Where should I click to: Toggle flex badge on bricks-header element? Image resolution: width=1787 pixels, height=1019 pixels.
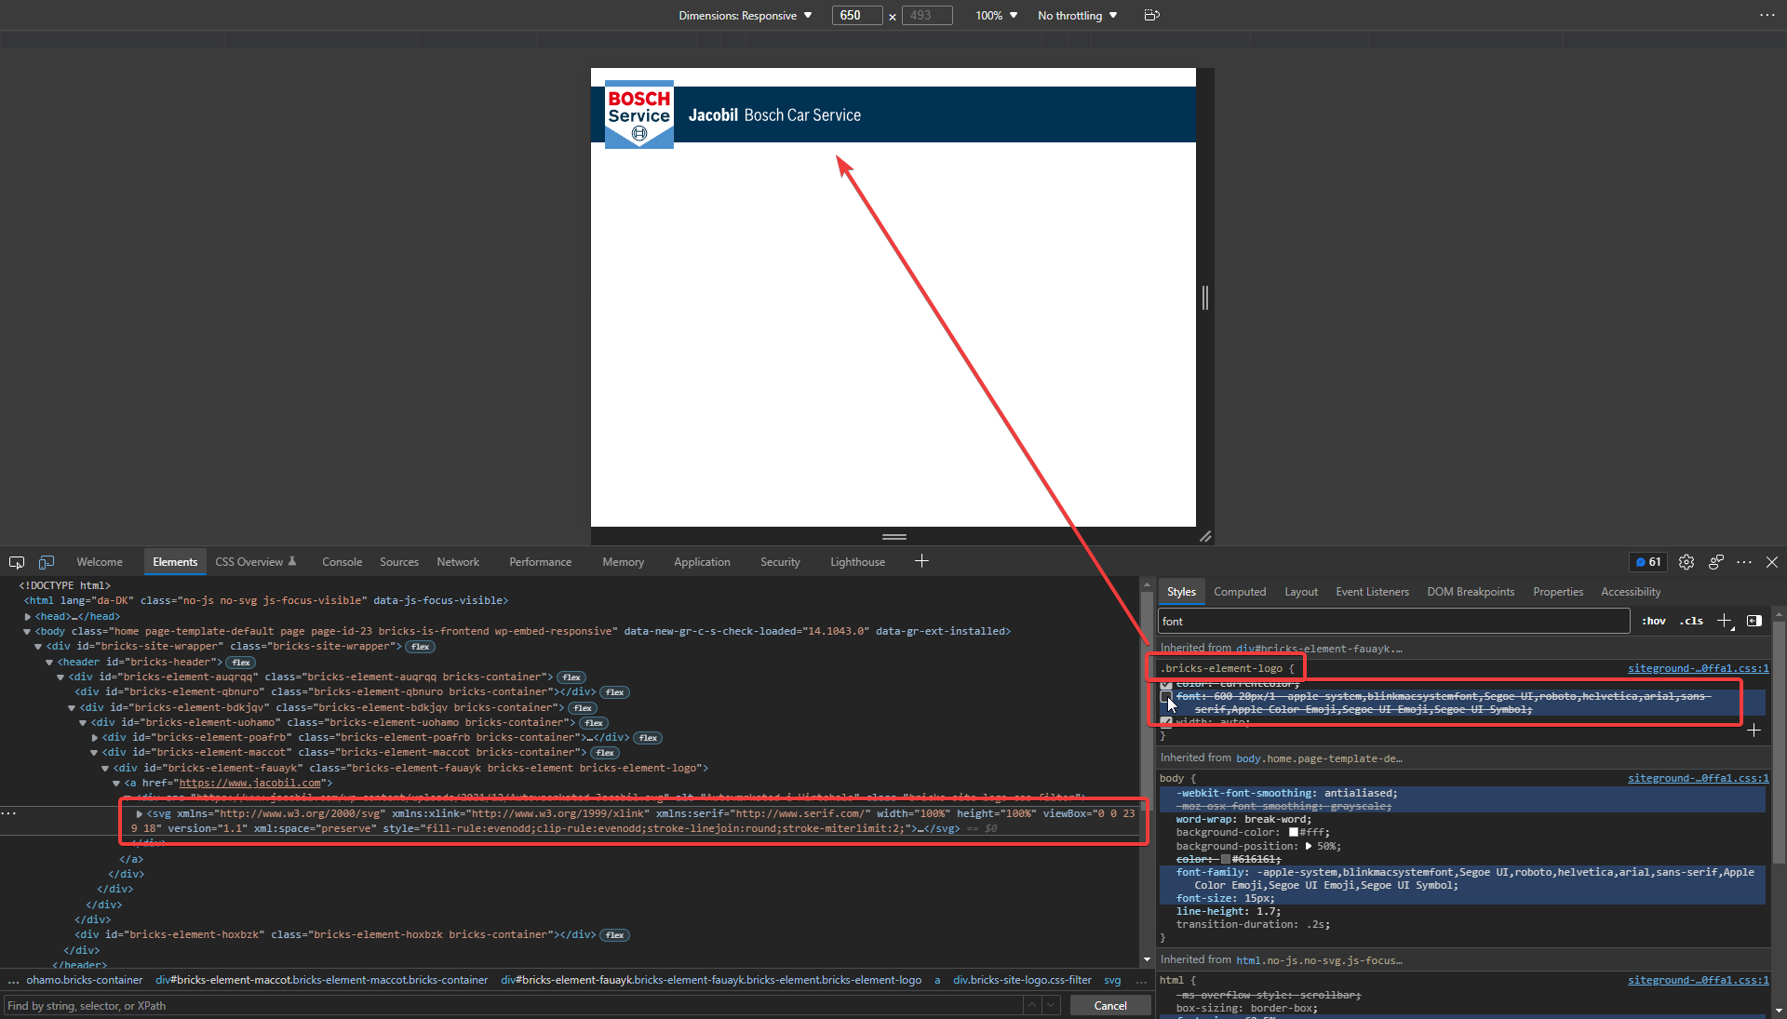point(241,663)
